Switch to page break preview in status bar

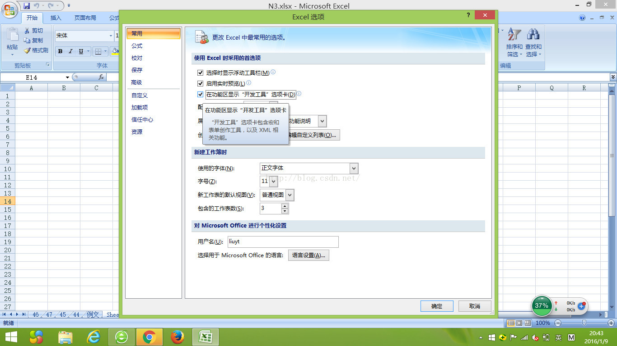527,323
